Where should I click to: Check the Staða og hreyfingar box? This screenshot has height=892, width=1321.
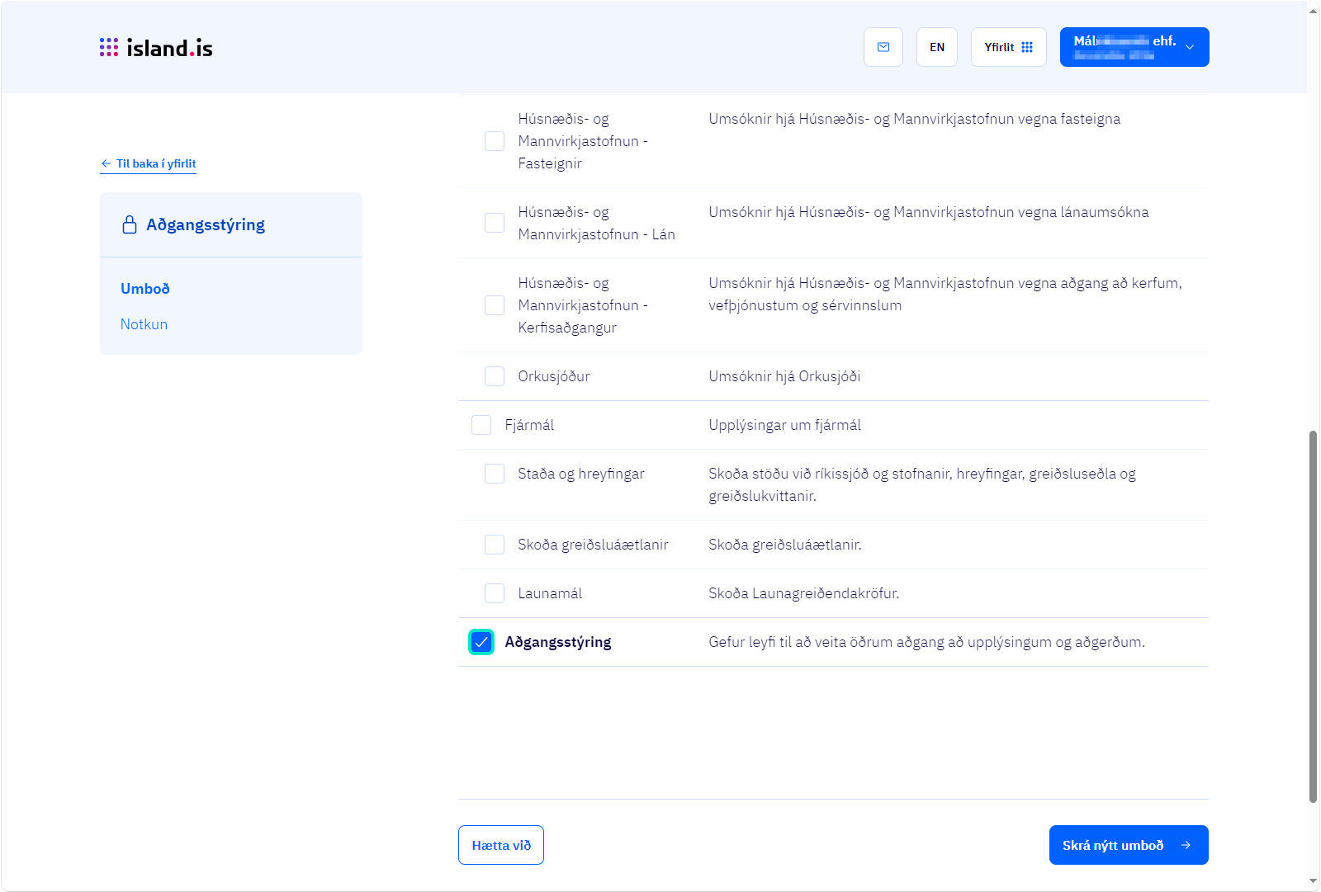click(x=495, y=474)
